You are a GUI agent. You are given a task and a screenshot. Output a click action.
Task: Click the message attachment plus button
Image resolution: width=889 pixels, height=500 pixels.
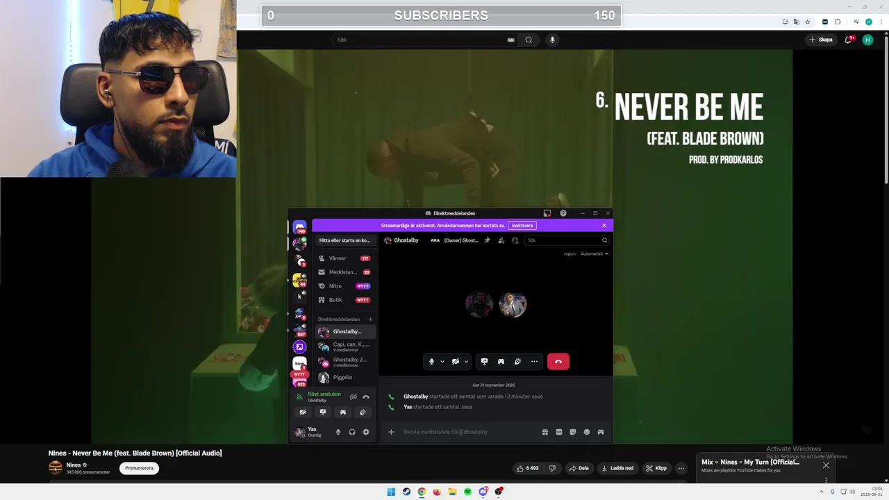[x=391, y=432]
